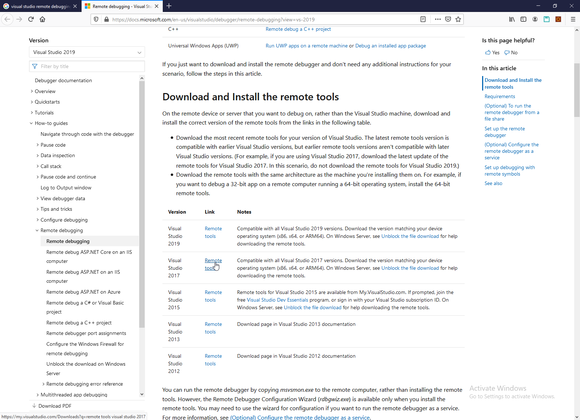The image size is (580, 420).
Task: Open Remote tools link for Visual Studio 2019
Action: 213,232
